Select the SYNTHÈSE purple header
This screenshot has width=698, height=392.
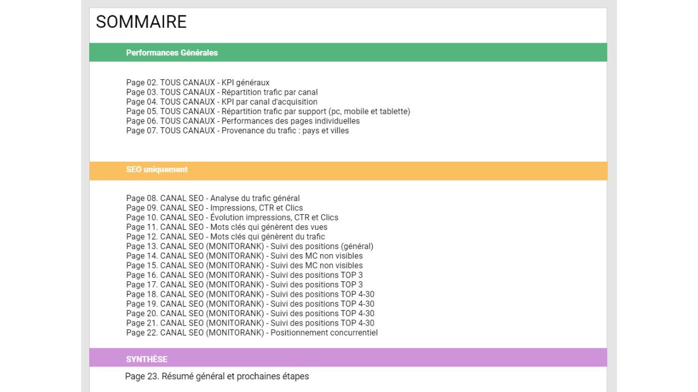pyautogui.click(x=348, y=358)
